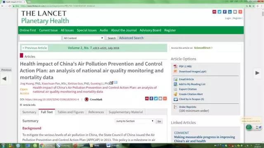Open the References tab
The image size is (264, 148).
pos(96,112)
